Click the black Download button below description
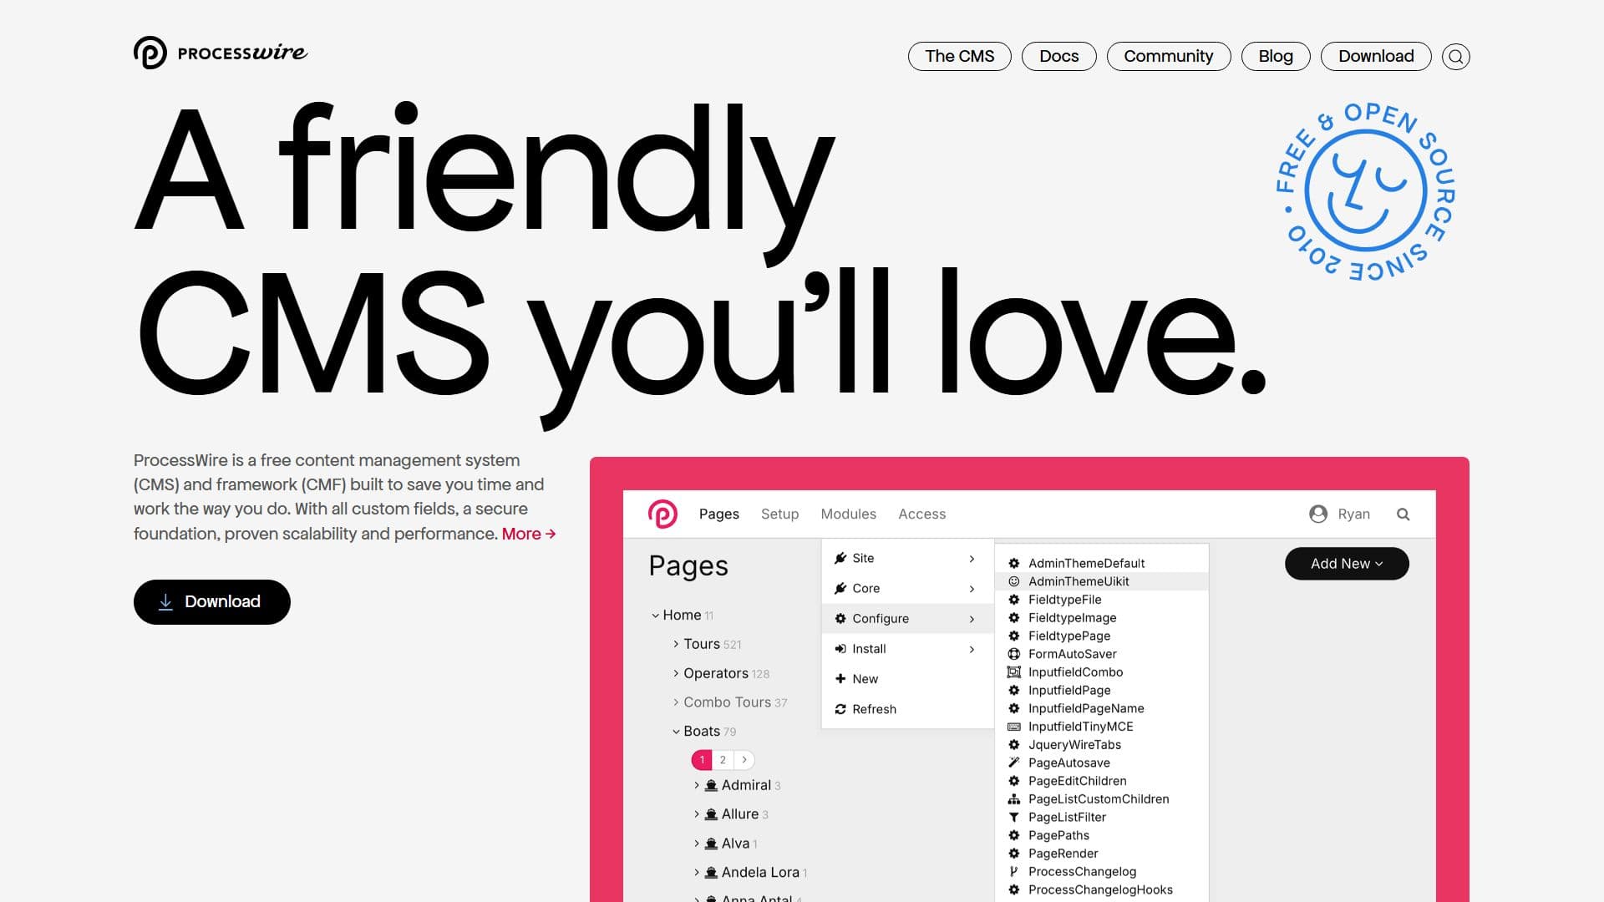 212,601
